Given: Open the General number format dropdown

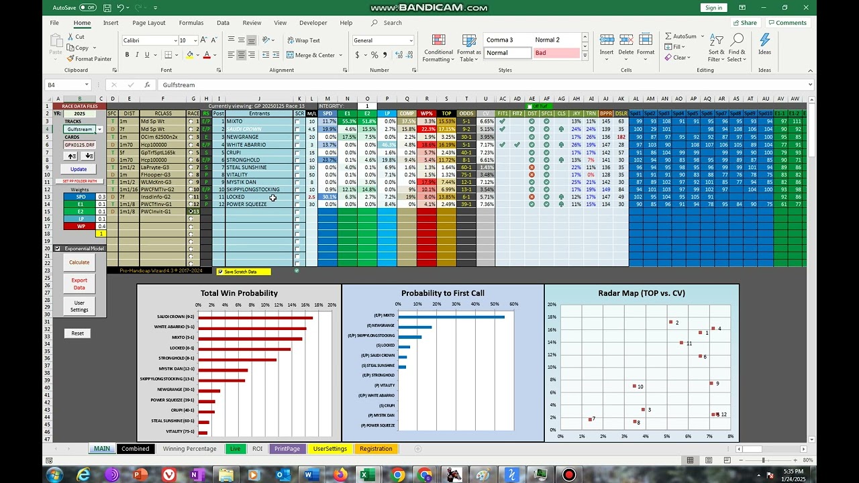Looking at the screenshot, I should (x=411, y=40).
